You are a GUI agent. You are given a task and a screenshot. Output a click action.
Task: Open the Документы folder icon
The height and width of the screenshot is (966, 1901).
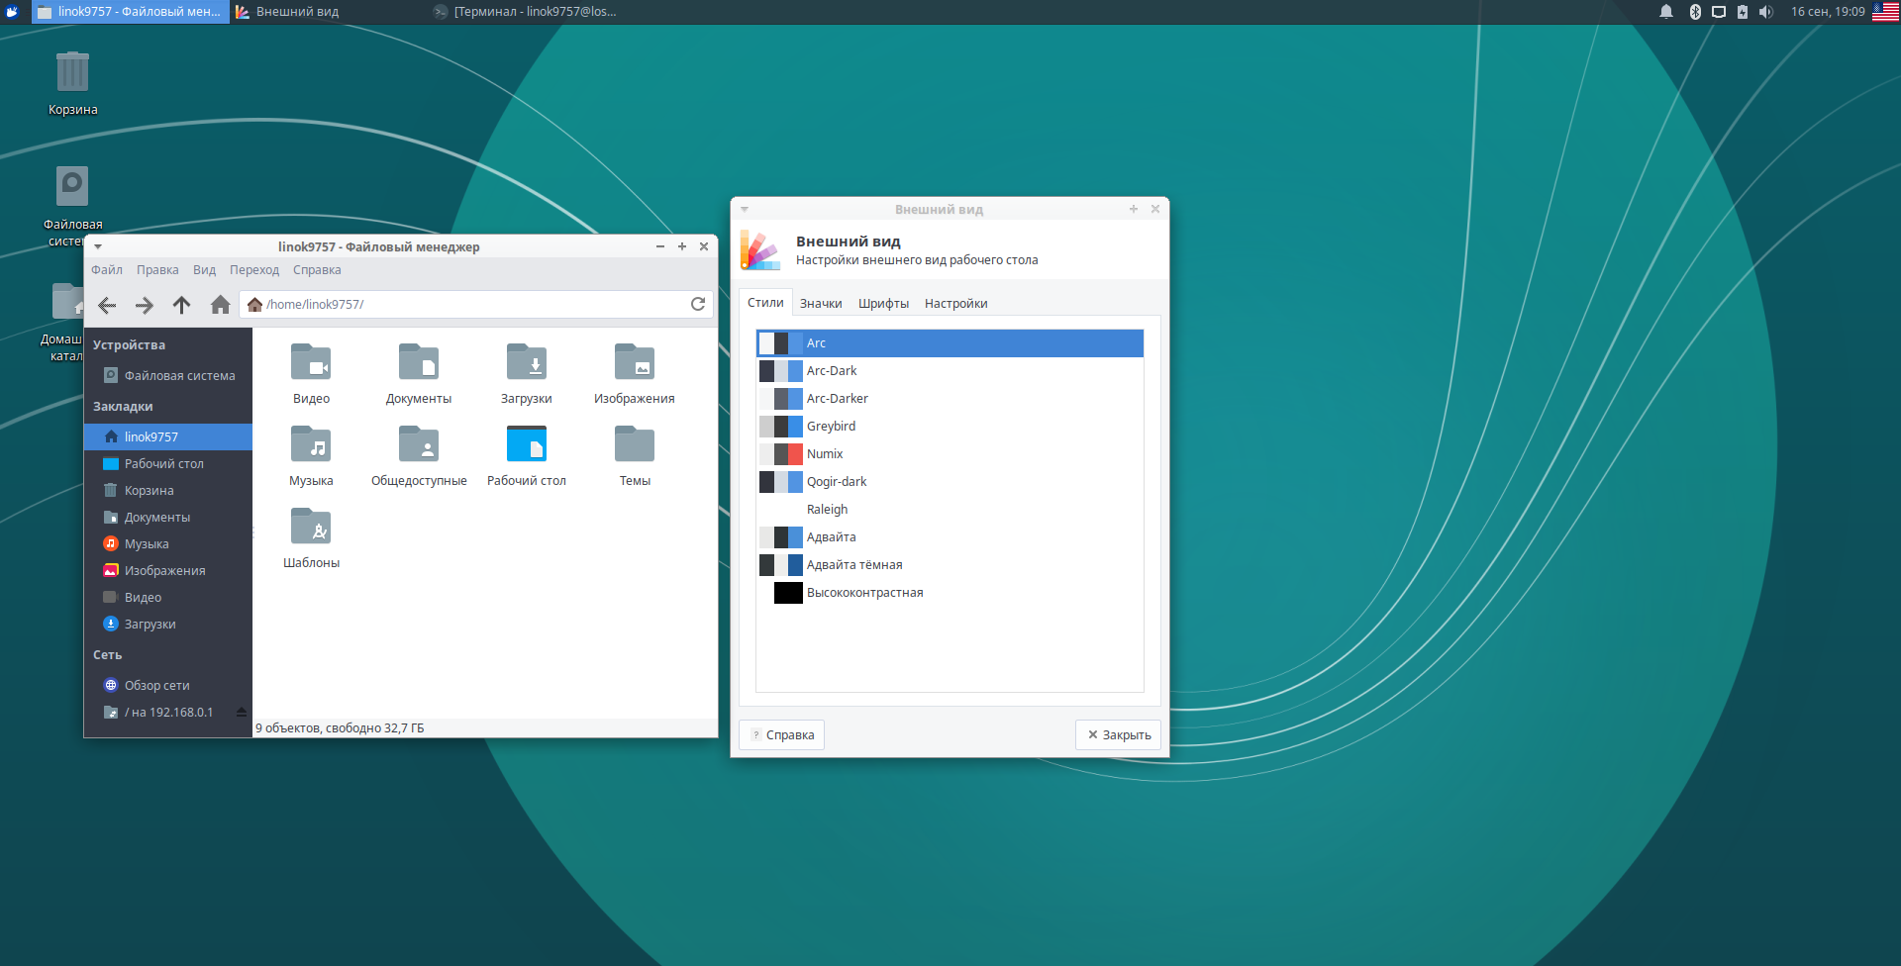click(x=419, y=362)
